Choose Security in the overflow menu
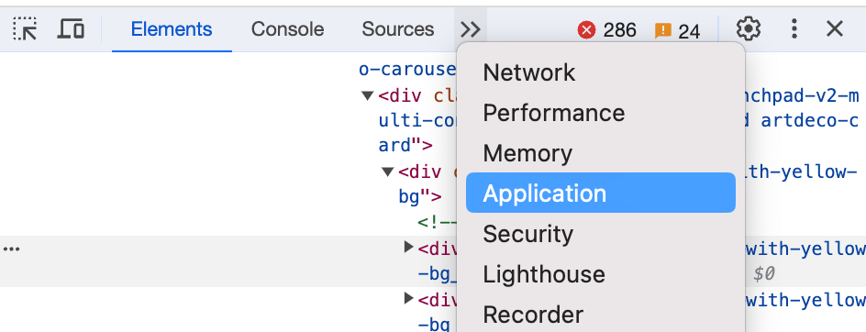The image size is (866, 332). click(600, 234)
